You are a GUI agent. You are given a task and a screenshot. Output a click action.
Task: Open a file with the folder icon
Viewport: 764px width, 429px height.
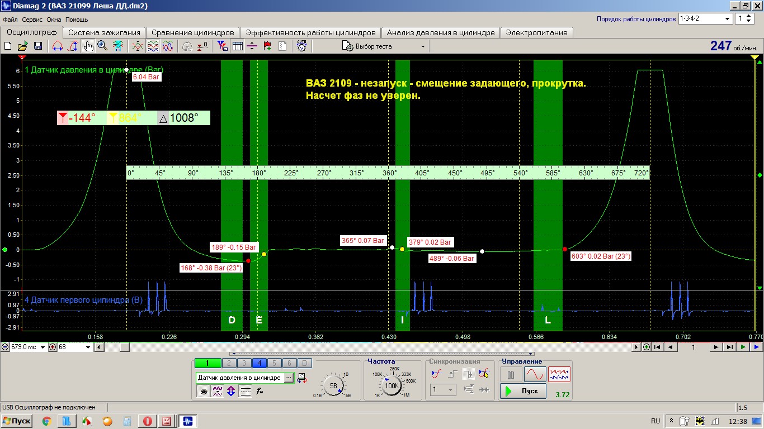coord(23,46)
